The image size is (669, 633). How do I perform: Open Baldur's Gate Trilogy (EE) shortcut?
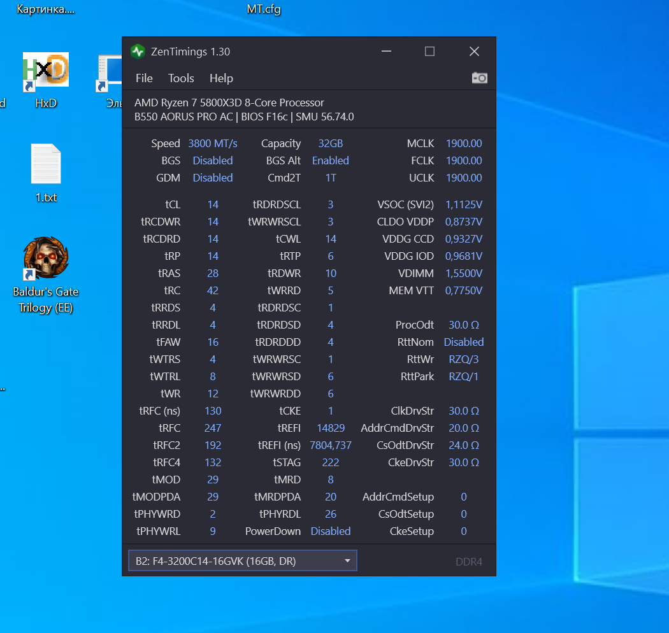pos(46,275)
